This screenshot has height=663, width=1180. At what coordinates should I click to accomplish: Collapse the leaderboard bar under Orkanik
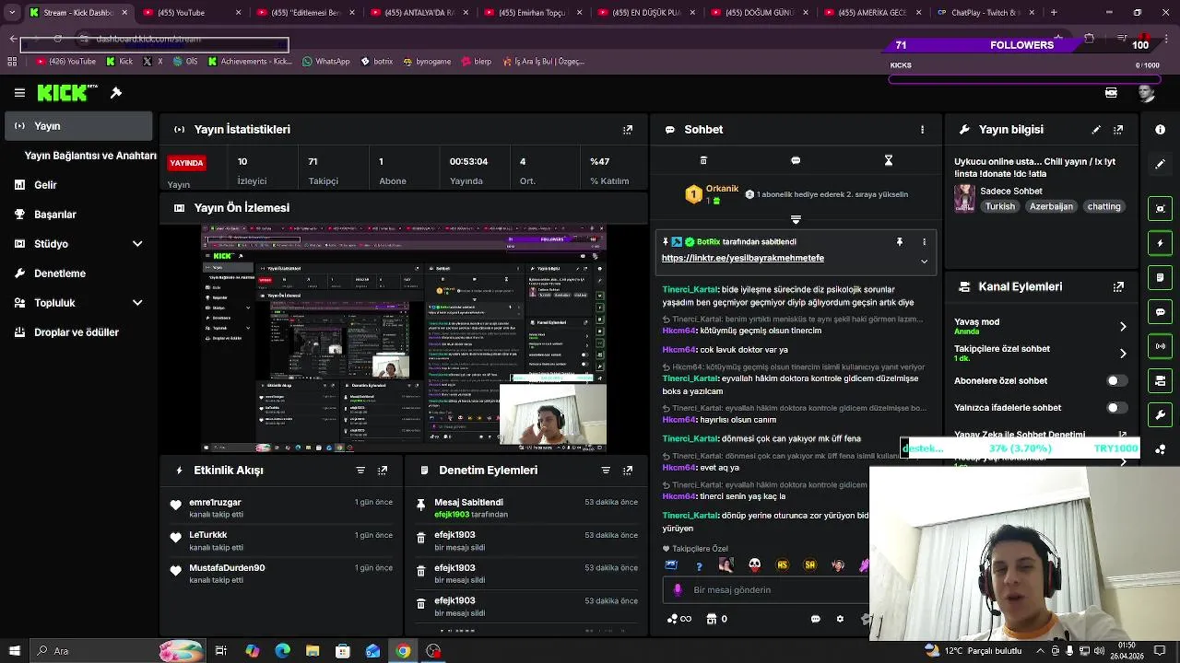(x=796, y=219)
